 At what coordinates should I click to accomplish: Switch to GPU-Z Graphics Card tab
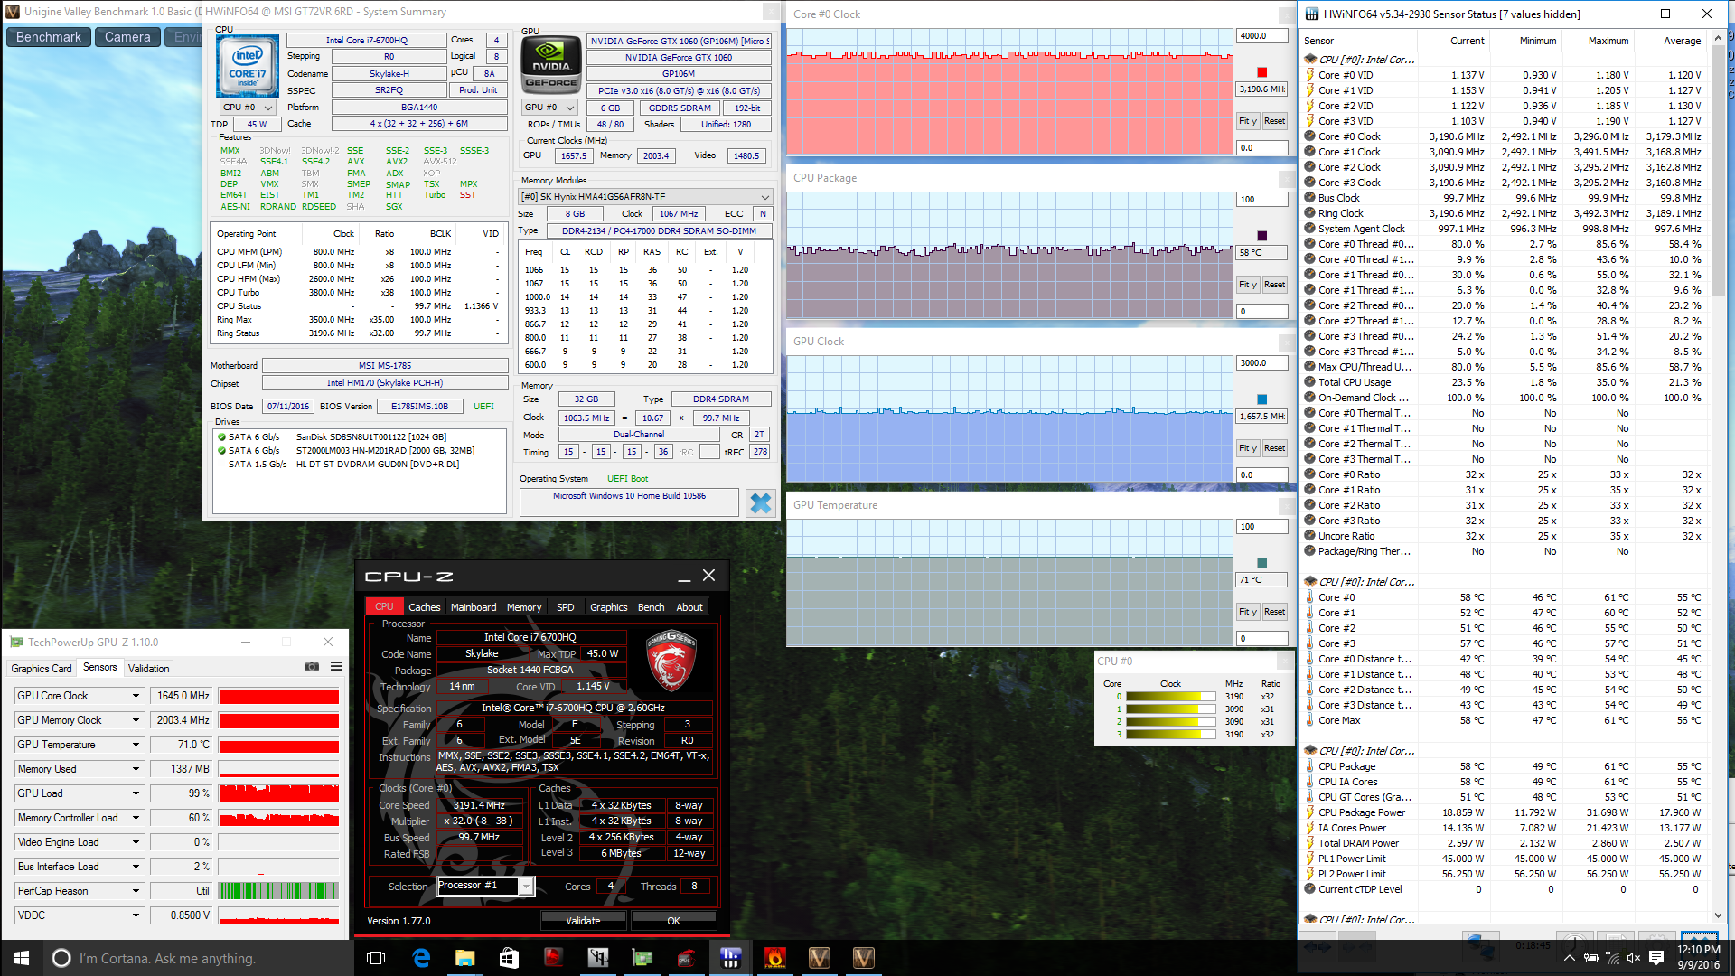42,669
